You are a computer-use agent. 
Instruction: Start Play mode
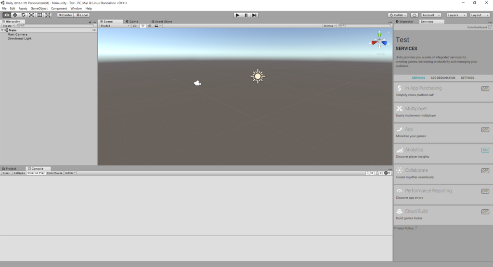click(238, 15)
